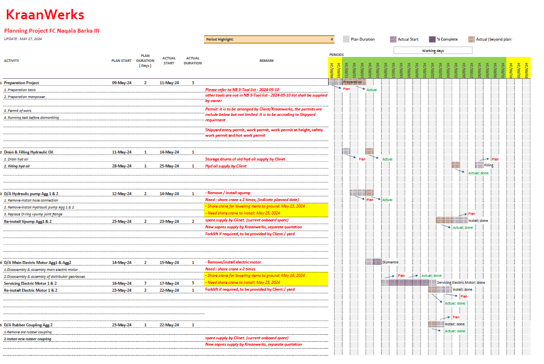This screenshot has height=364, width=544.
Task: Click '1. Preparation tools' sub-activity
Action: point(20,90)
